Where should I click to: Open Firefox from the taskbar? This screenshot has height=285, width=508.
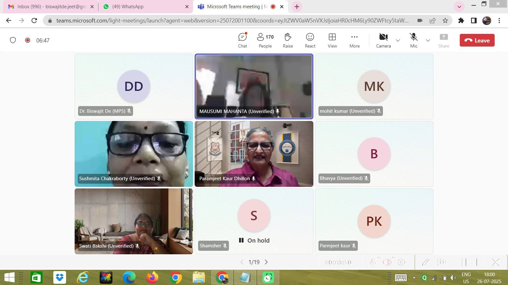tap(152, 278)
